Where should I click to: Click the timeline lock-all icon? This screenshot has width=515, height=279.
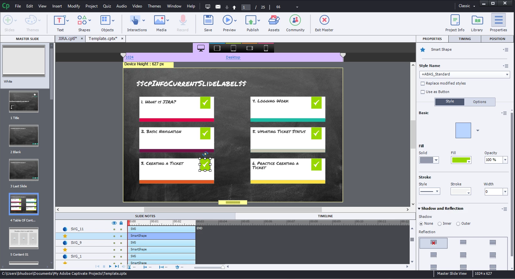tap(121, 223)
